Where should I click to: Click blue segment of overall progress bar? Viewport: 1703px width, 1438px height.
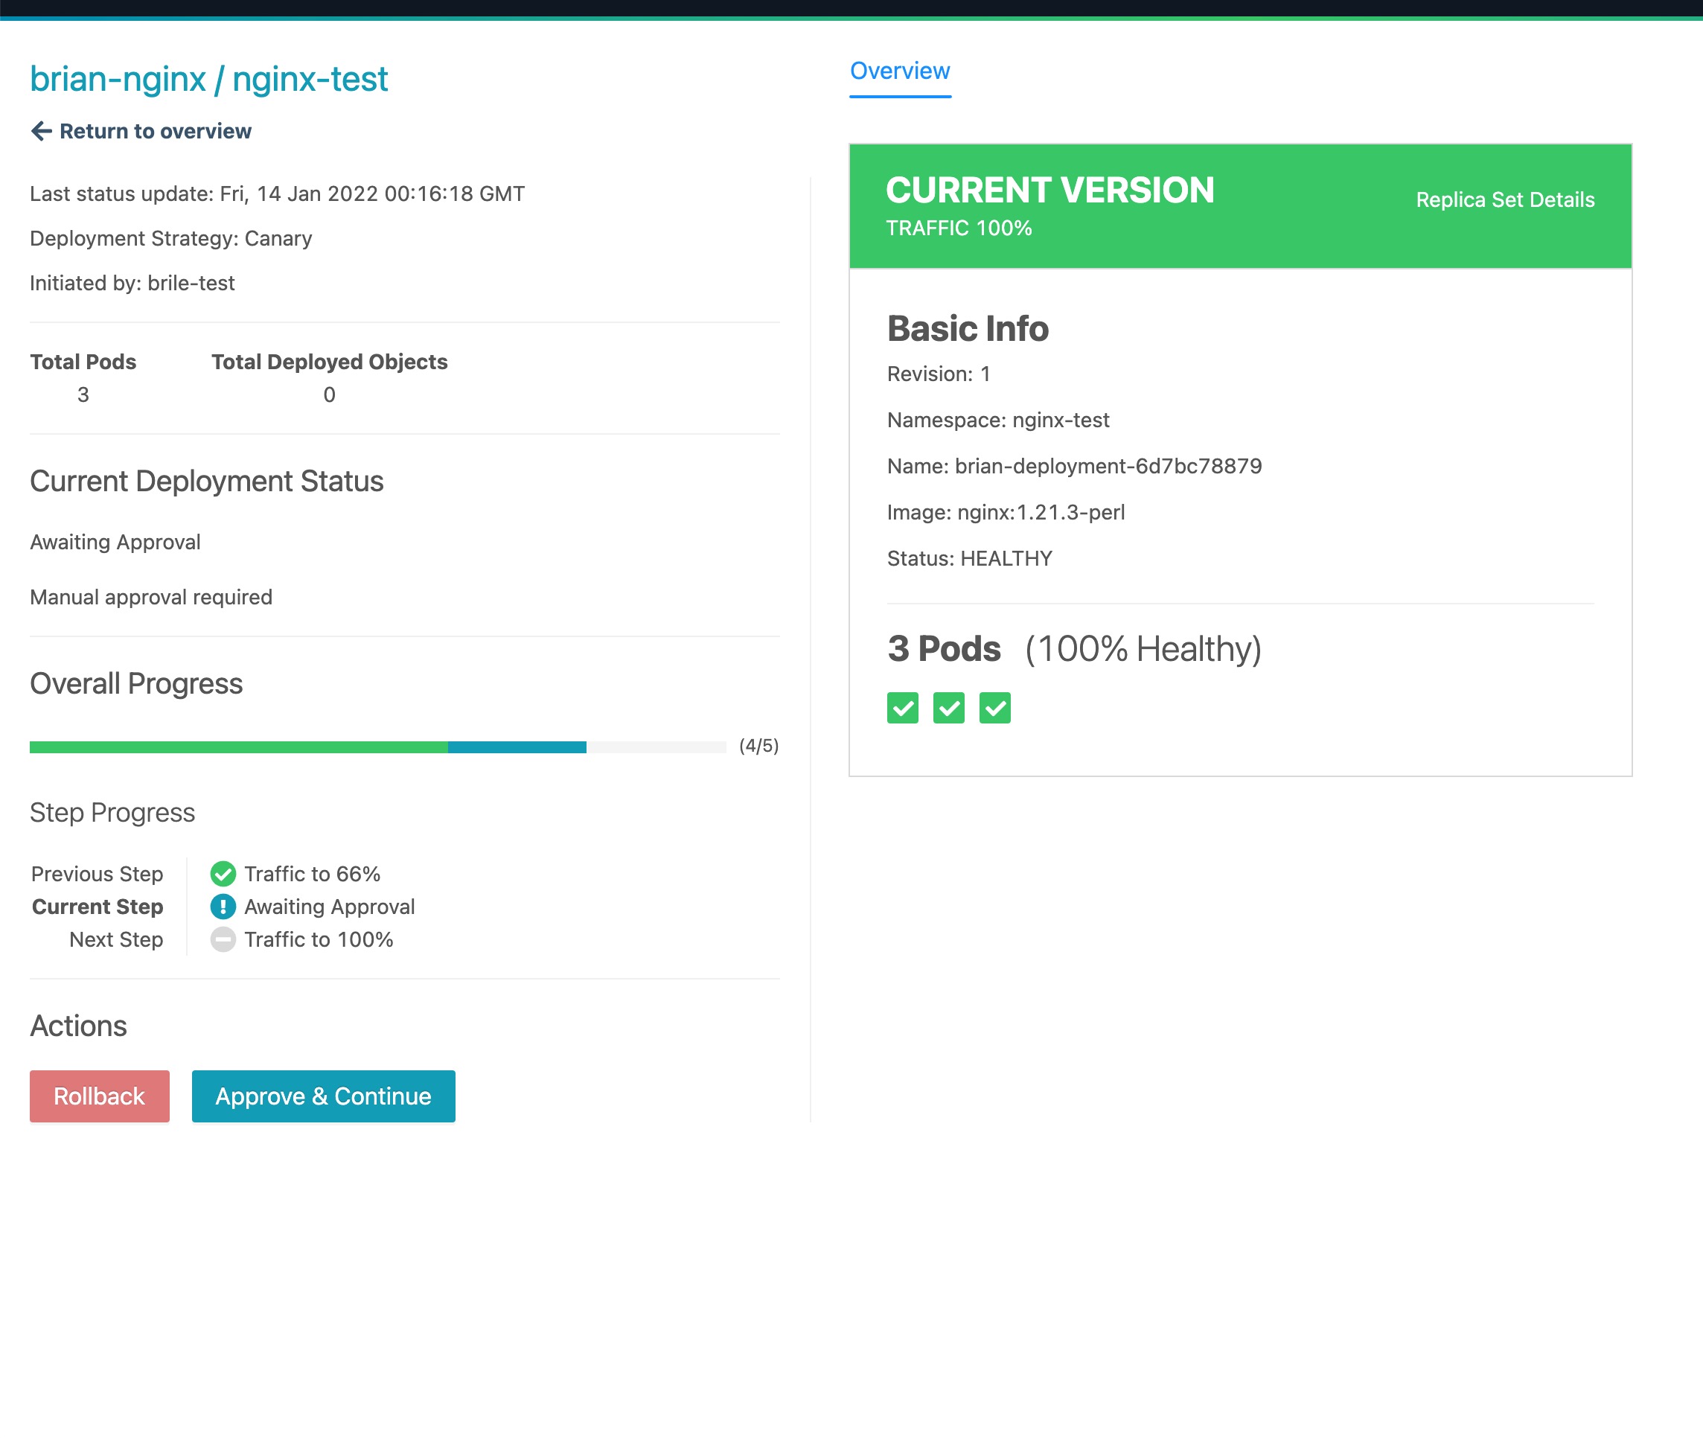[517, 747]
